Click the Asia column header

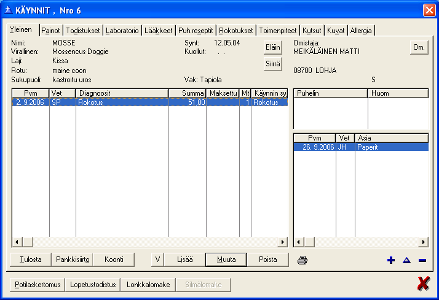tap(392, 138)
